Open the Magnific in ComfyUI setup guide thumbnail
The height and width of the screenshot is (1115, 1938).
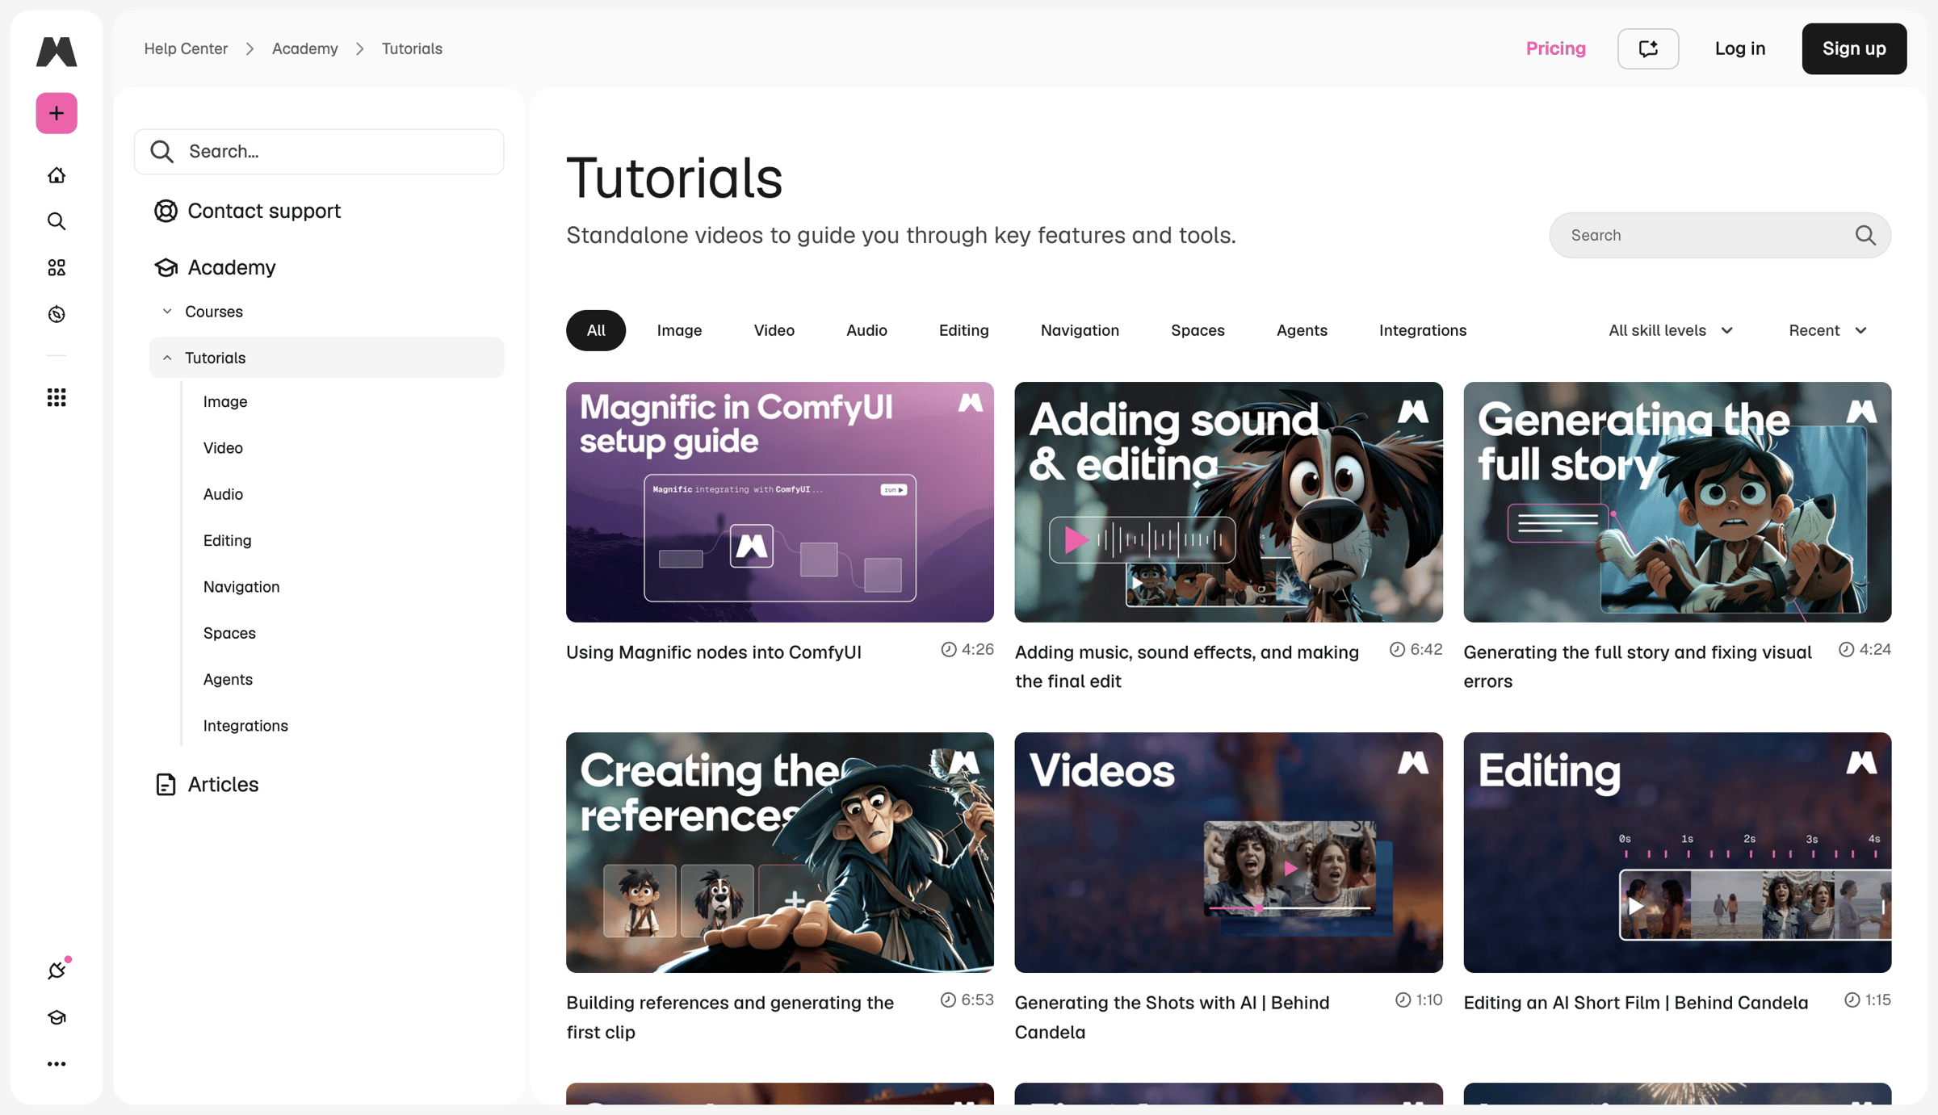[779, 502]
